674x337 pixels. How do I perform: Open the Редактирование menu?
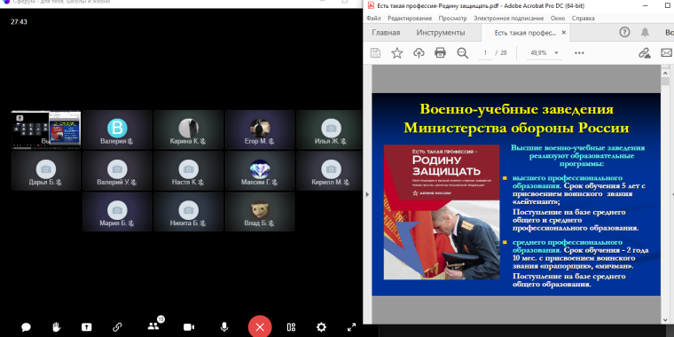click(x=410, y=19)
